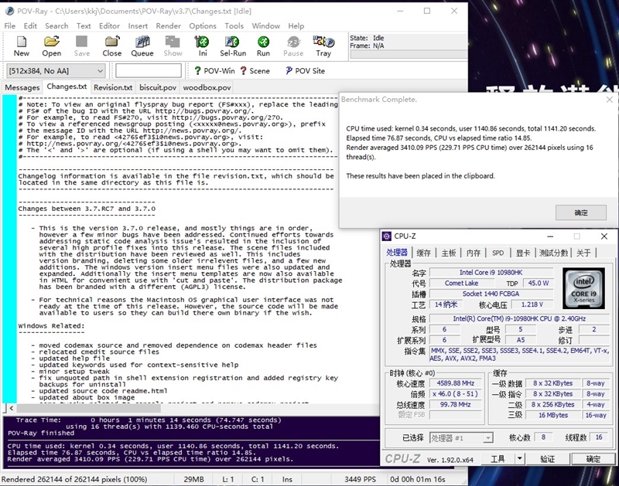Open the render Queue
The height and width of the screenshot is (486, 619).
point(142,46)
